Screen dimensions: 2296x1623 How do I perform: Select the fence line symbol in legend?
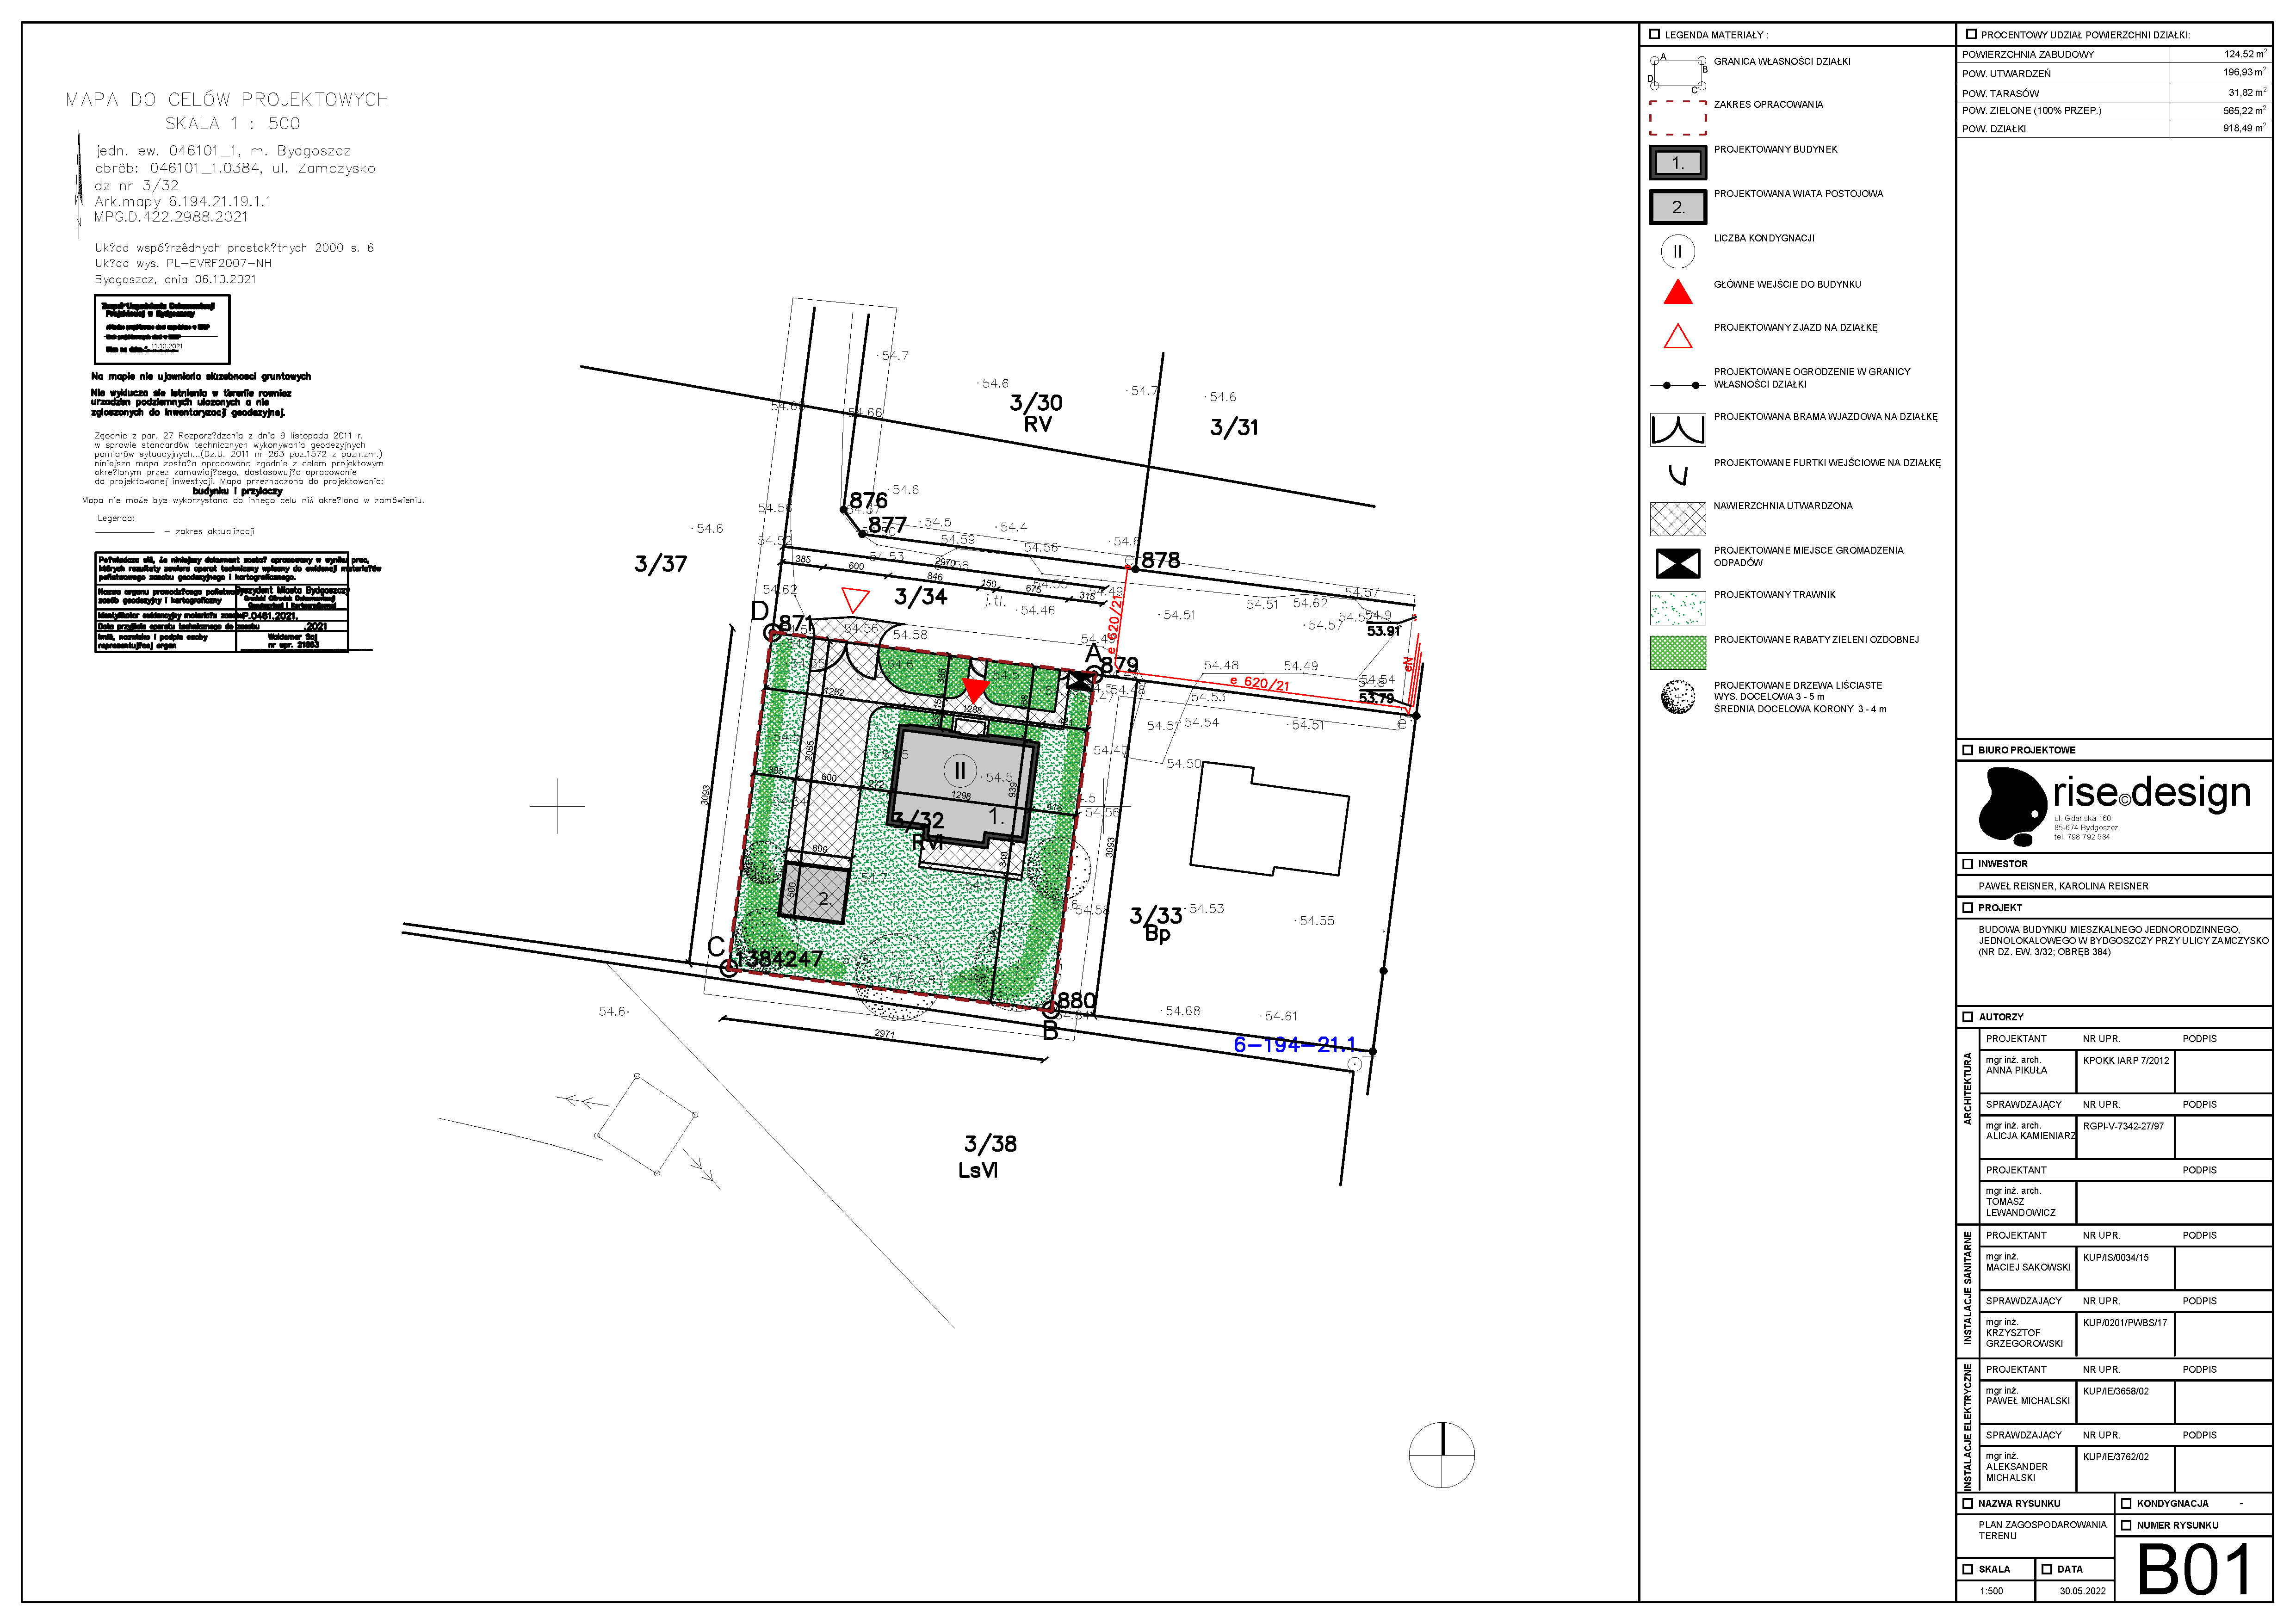tap(1677, 385)
